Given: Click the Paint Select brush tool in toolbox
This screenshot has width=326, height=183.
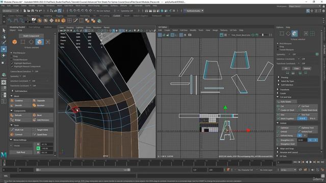Looking at the screenshot, I should click(4, 43).
